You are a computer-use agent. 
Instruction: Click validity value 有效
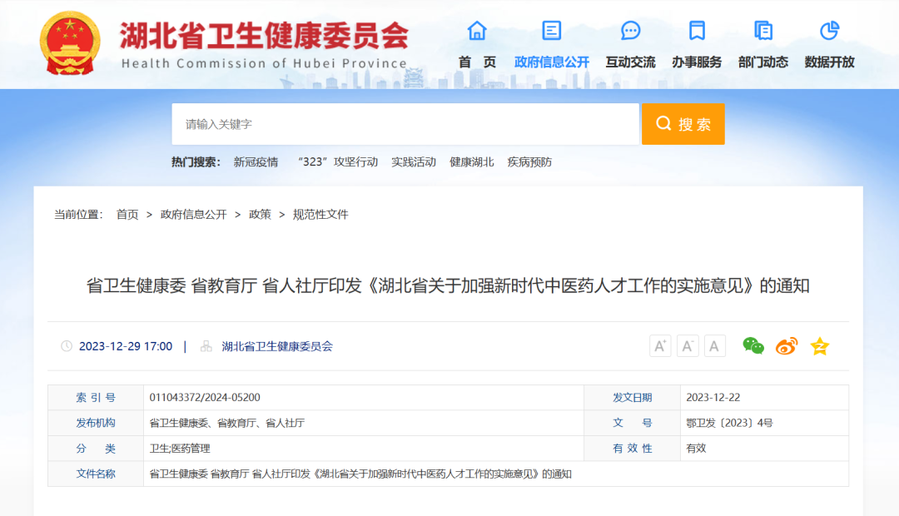click(696, 449)
